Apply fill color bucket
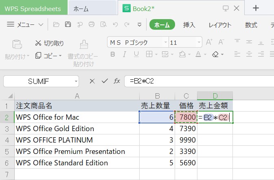Screen dimensions: 274x180 [x=182, y=54]
